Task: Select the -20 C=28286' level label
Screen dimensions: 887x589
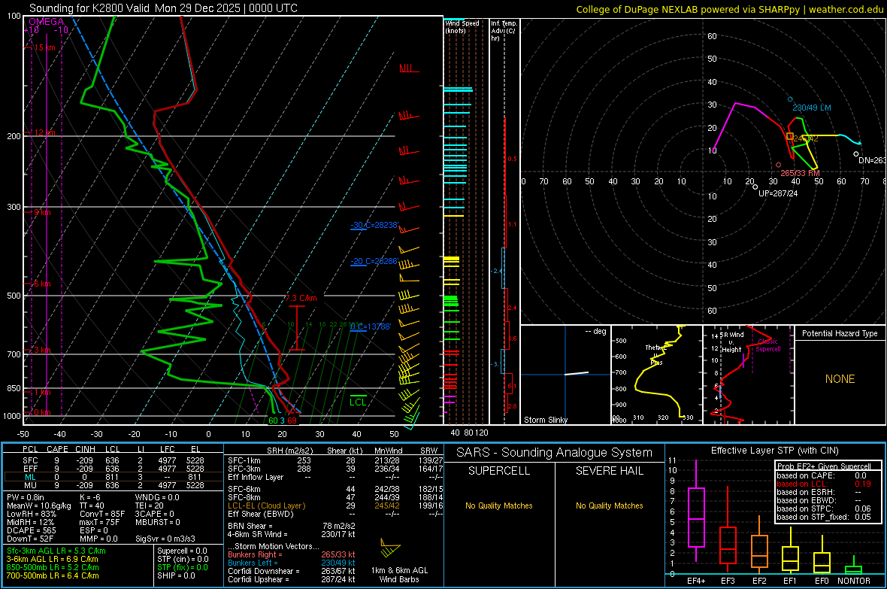Action: click(374, 262)
